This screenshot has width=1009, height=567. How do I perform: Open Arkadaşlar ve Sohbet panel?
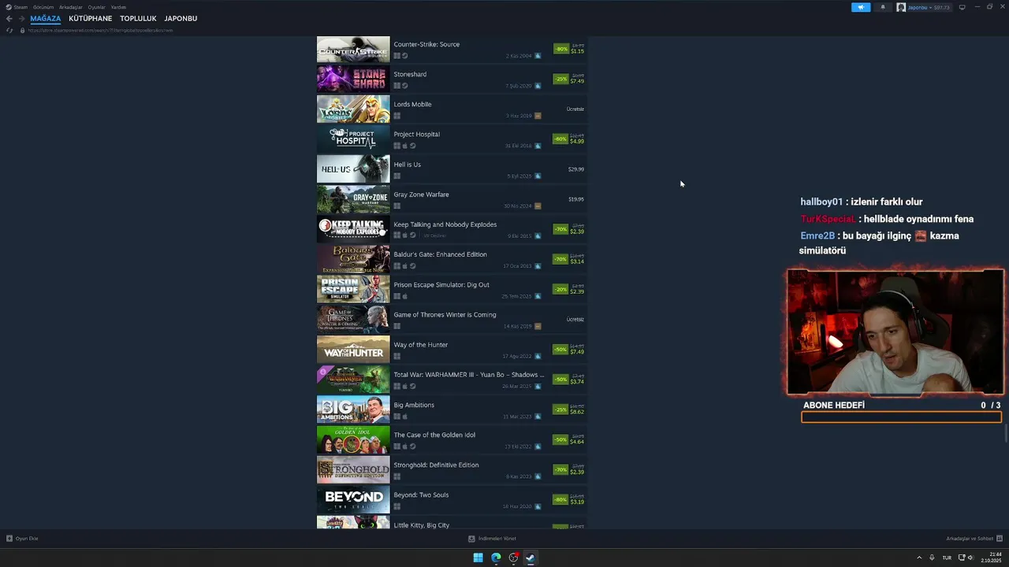click(970, 539)
